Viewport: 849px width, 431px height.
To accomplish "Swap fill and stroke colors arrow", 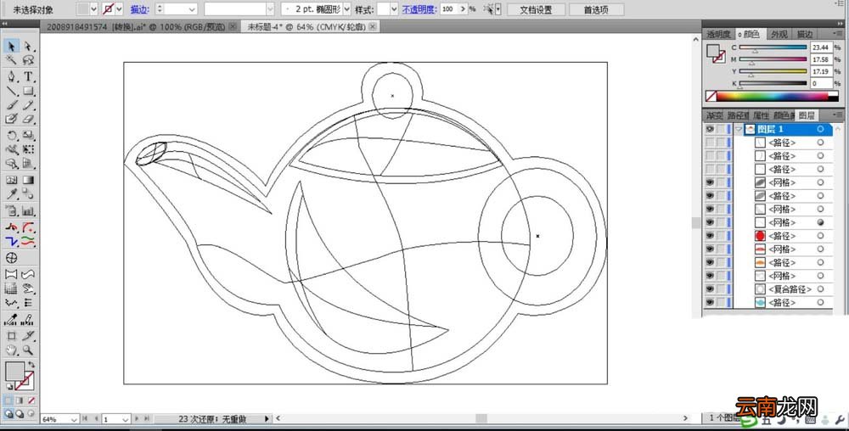I will click(x=32, y=365).
